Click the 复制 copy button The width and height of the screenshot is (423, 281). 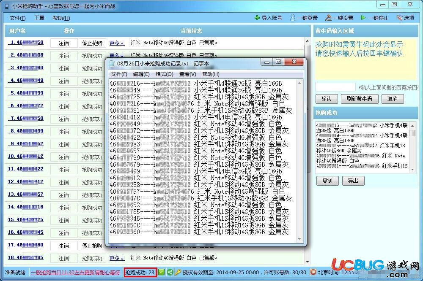(327, 181)
